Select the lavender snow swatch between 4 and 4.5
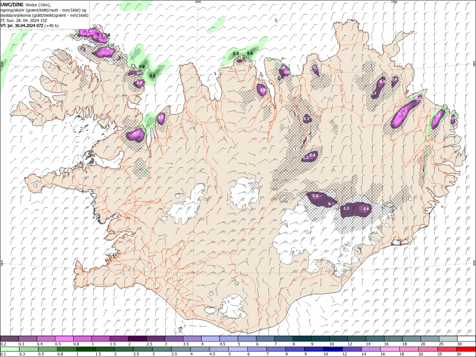This screenshot has width=476, height=357. pos(210,339)
